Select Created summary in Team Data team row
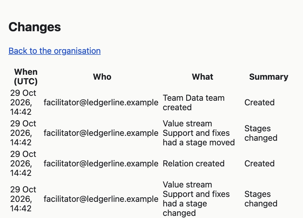Screen dimensions: 303x218 coord(259,103)
